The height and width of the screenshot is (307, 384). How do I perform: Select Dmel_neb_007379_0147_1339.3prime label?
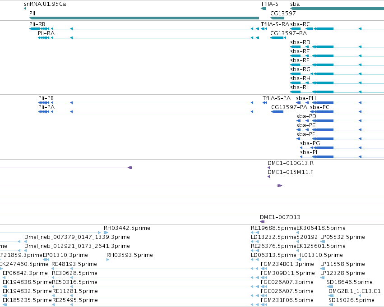click(77, 237)
